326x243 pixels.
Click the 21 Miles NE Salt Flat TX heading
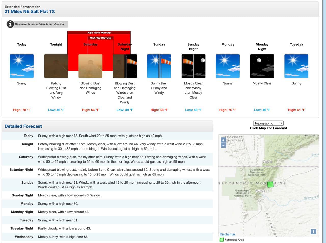(30, 12)
